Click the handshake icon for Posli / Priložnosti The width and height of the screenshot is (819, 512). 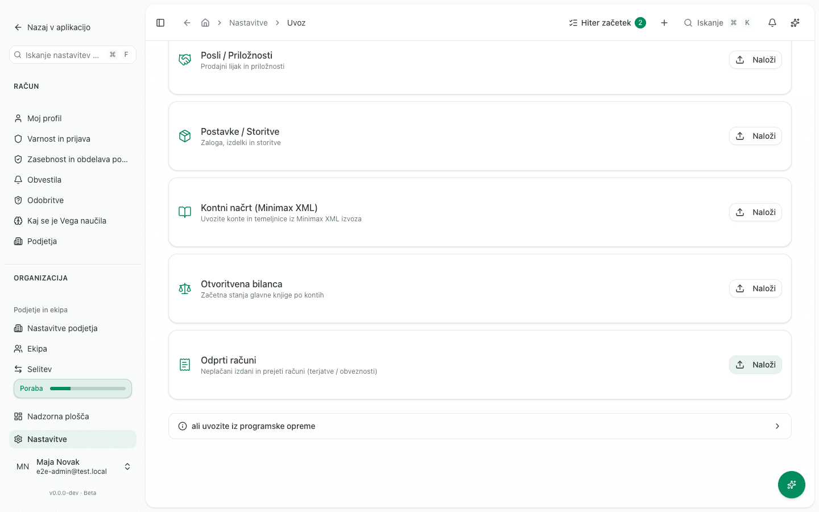pos(185,60)
